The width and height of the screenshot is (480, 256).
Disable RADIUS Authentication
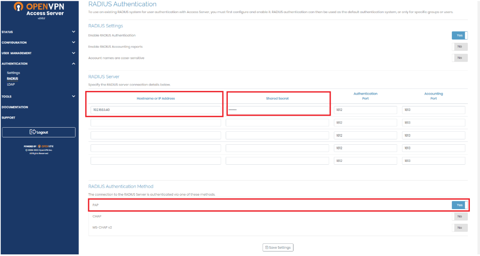[x=460, y=35]
